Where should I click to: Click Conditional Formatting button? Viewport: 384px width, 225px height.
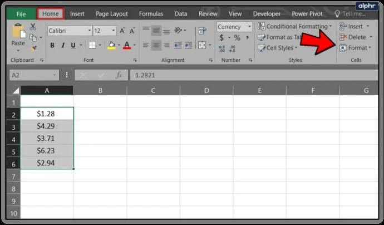tap(295, 26)
